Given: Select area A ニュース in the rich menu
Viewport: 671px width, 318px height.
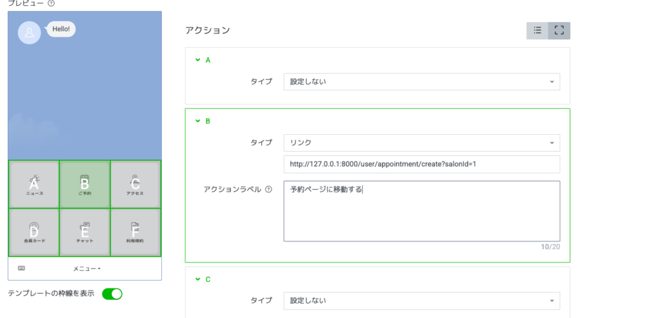Looking at the screenshot, I should tap(34, 185).
